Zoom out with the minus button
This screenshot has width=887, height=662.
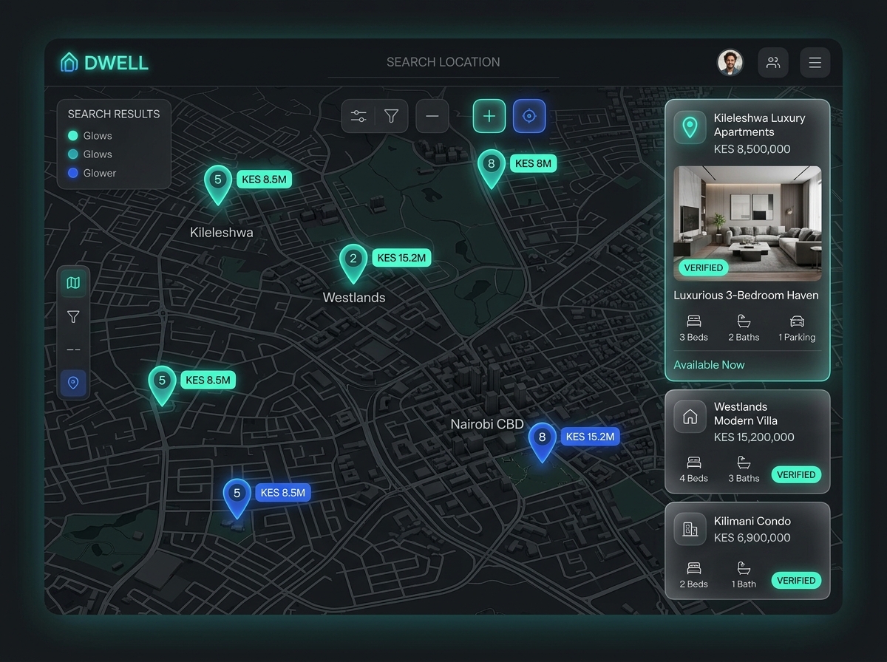point(432,116)
